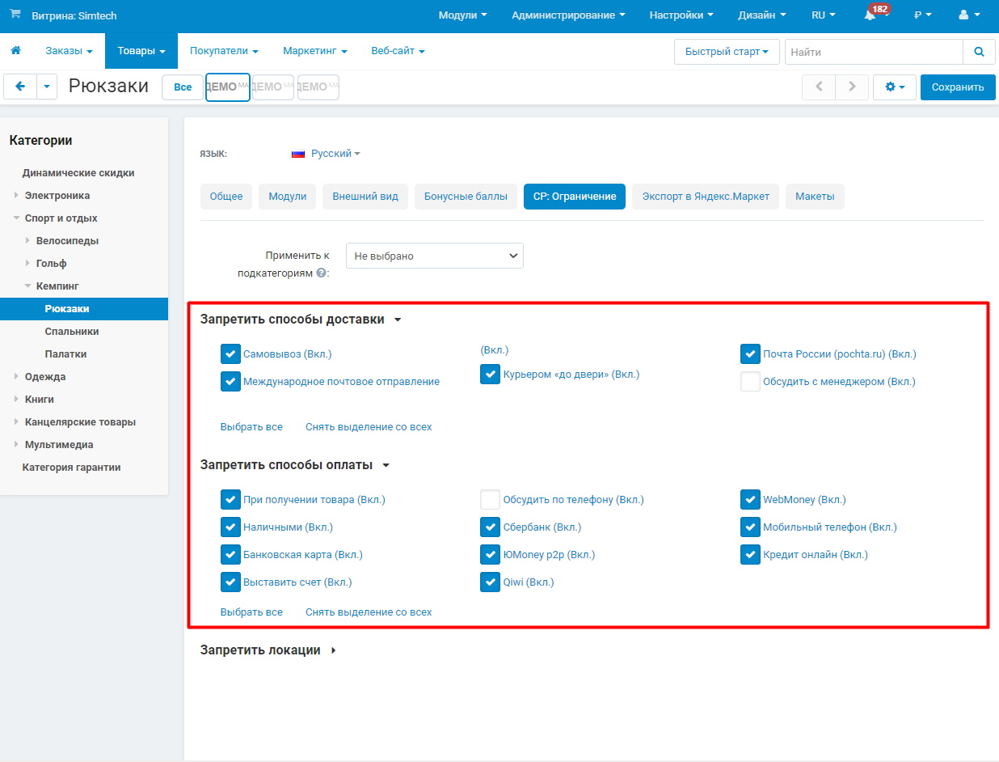Go to the next category arrow

(x=852, y=87)
